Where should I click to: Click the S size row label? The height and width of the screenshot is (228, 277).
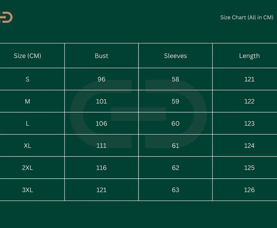(x=27, y=79)
